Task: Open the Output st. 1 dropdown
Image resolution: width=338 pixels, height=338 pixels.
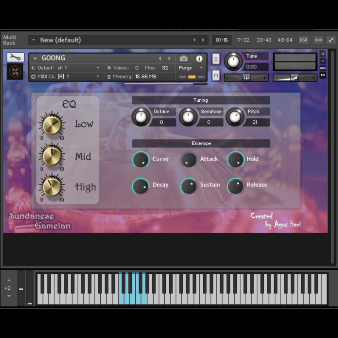Action: point(98,68)
